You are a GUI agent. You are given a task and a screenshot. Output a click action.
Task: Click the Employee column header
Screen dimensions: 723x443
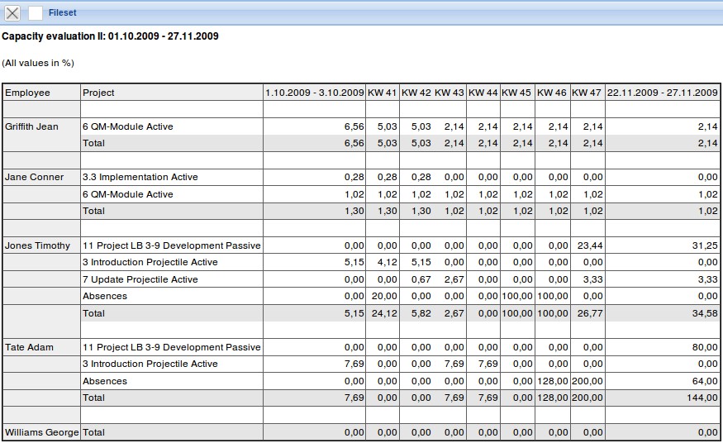27,93
